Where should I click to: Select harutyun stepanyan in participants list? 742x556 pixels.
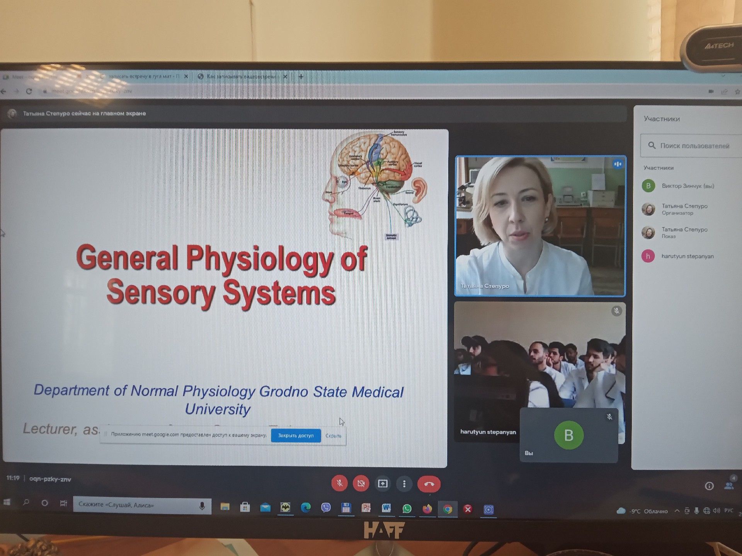pyautogui.click(x=688, y=256)
